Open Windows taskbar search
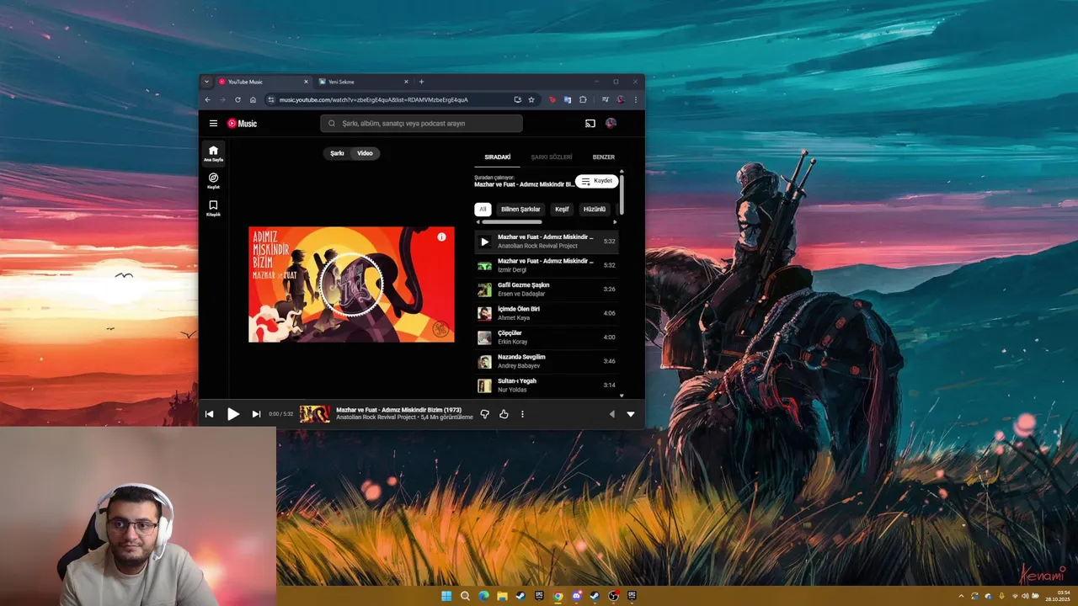This screenshot has width=1078, height=606. click(465, 596)
